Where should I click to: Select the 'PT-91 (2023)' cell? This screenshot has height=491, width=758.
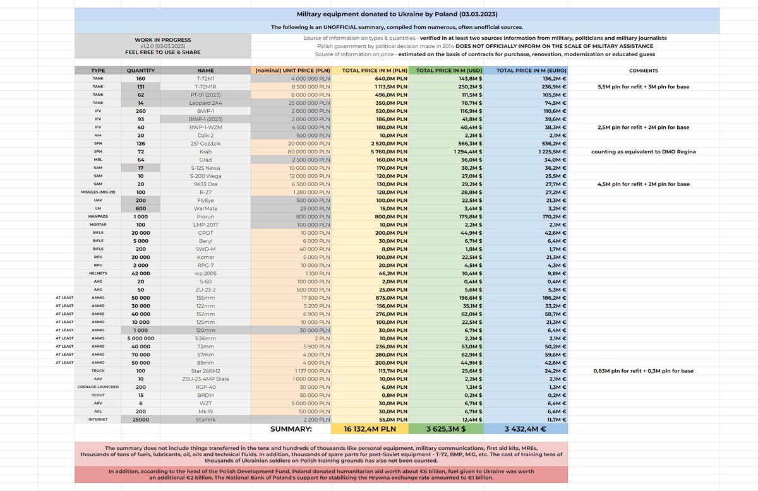pyautogui.click(x=205, y=95)
